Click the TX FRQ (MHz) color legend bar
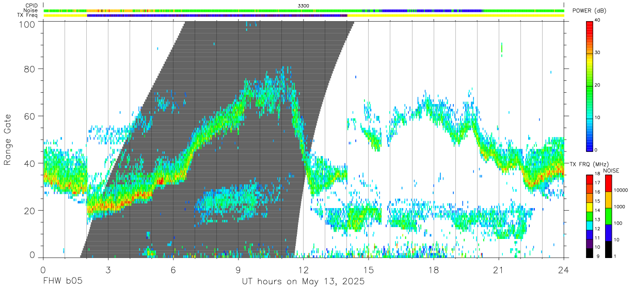Viewport: 634px width, 292px height. coord(590,216)
